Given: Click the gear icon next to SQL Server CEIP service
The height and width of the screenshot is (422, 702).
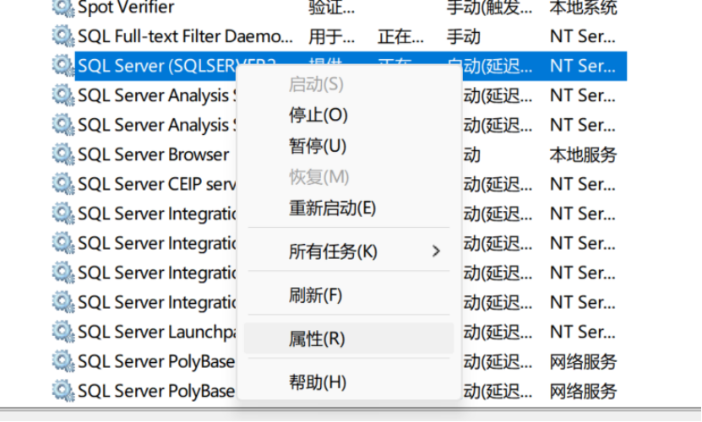Looking at the screenshot, I should [63, 184].
